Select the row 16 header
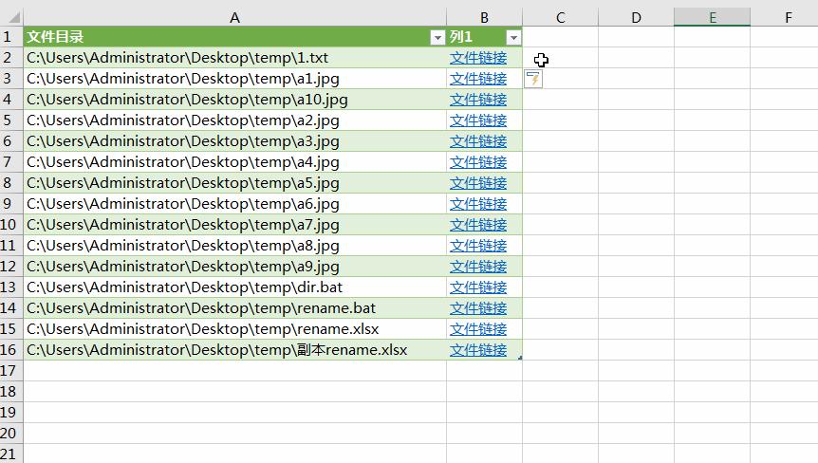818x463 pixels. click(x=11, y=350)
